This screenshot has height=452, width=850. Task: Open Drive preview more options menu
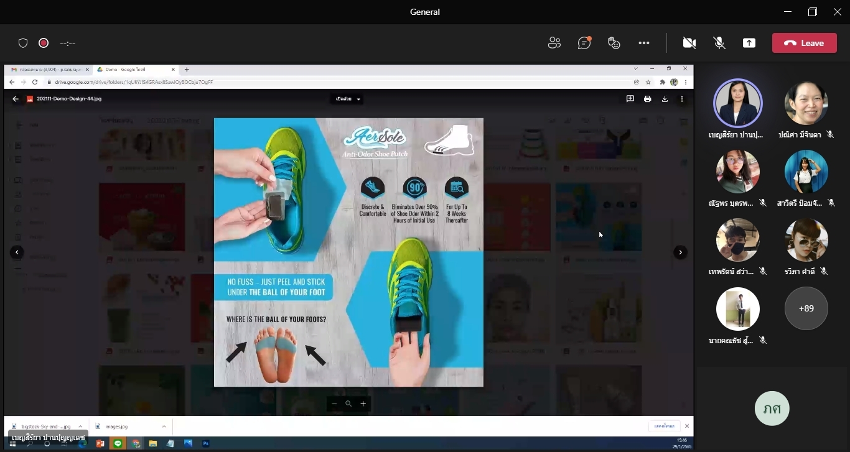tap(682, 99)
